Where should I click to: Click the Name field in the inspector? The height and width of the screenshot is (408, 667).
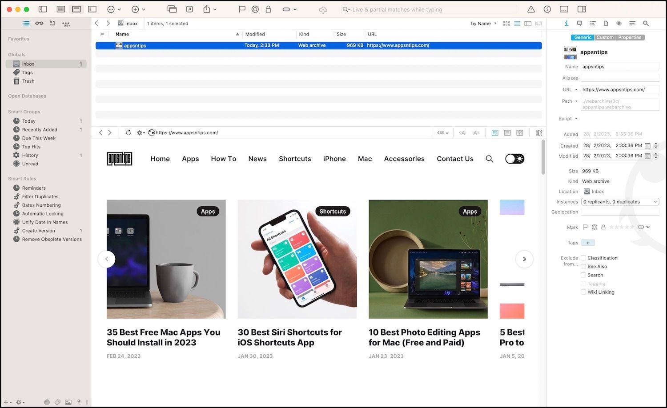tap(620, 67)
